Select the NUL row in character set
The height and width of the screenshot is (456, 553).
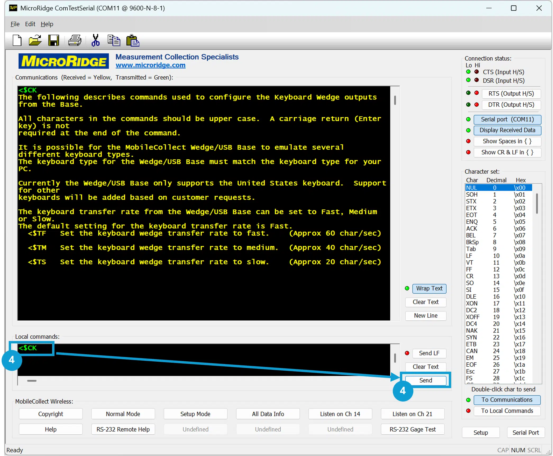click(499, 188)
